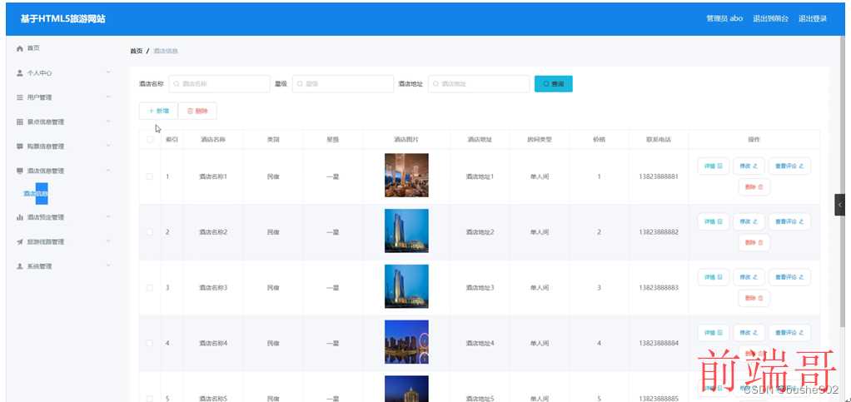Open 详情 for row 酒店名称3
851x402 pixels.
(713, 277)
